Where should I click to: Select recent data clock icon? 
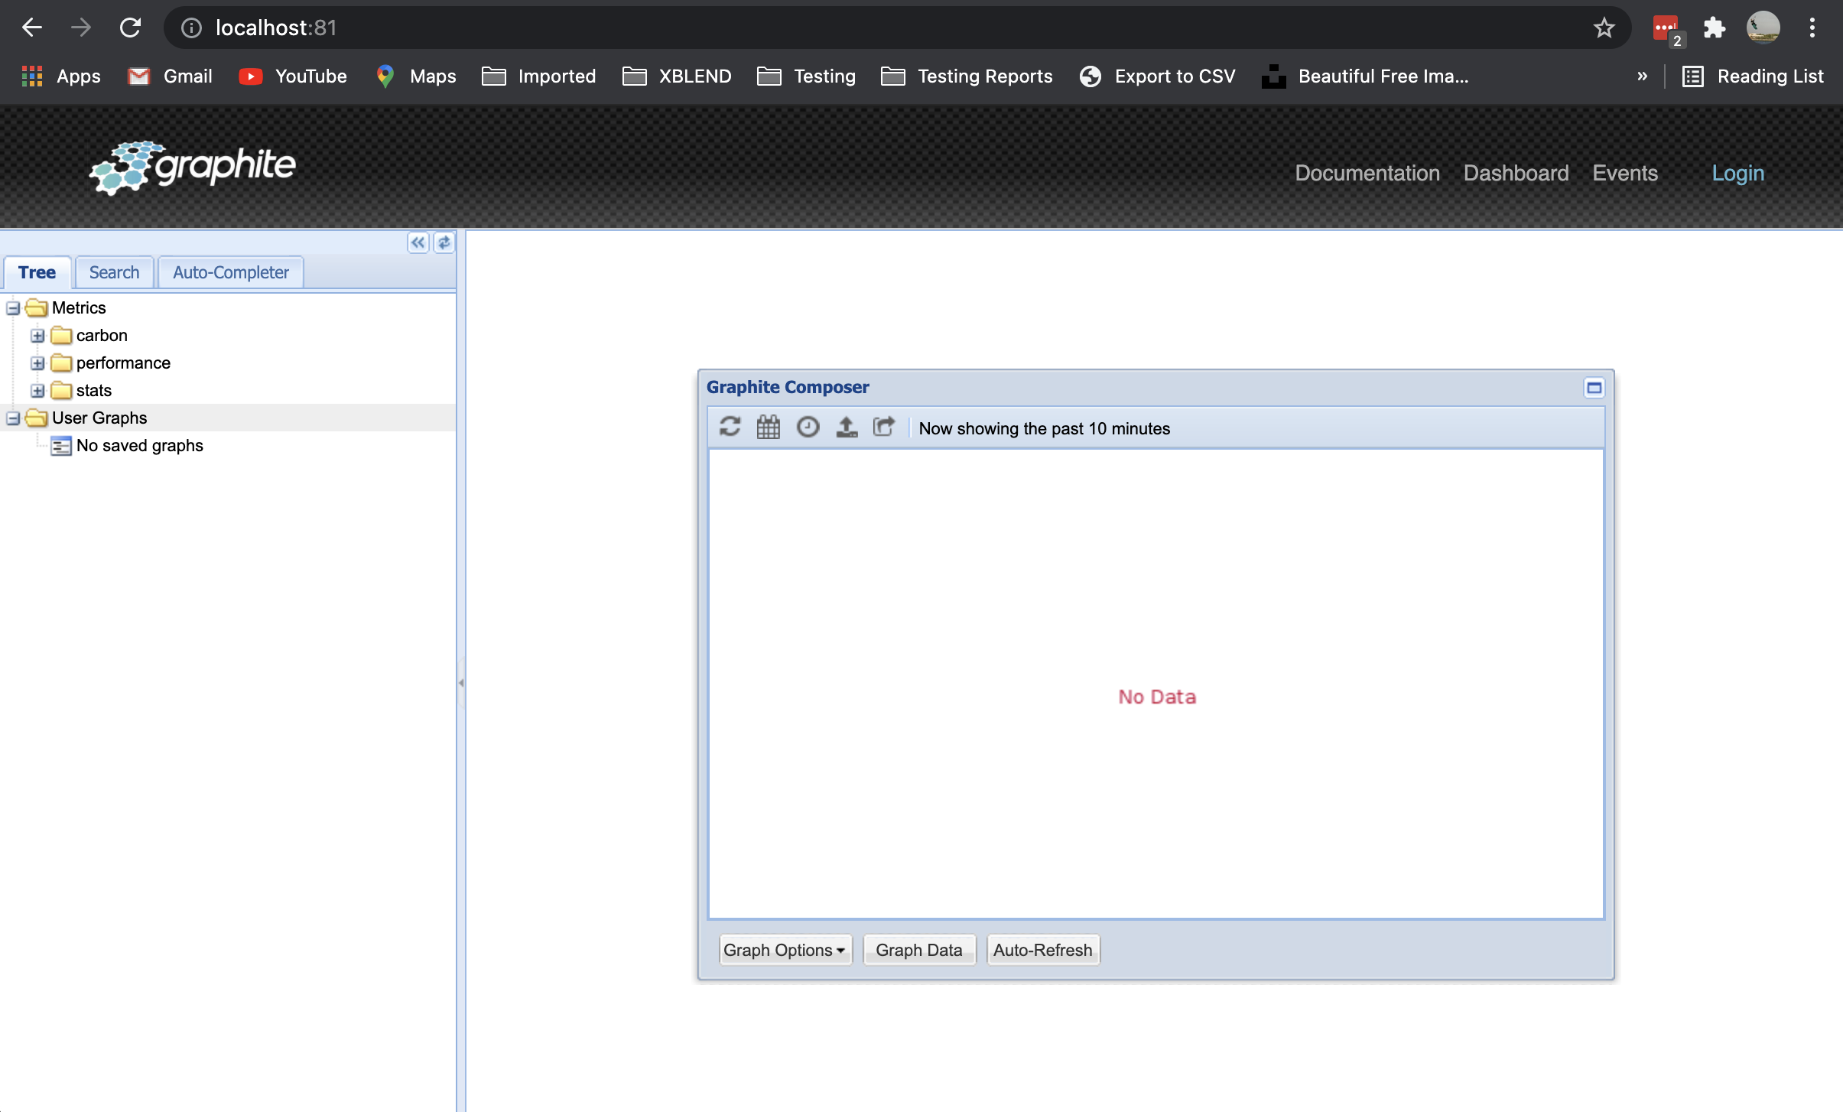(808, 427)
